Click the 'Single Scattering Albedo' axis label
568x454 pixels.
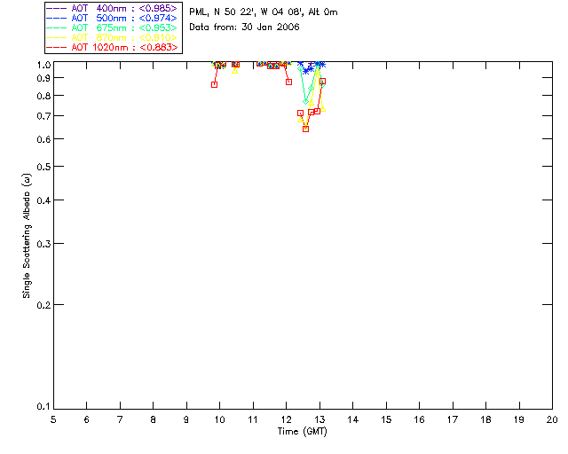click(27, 236)
